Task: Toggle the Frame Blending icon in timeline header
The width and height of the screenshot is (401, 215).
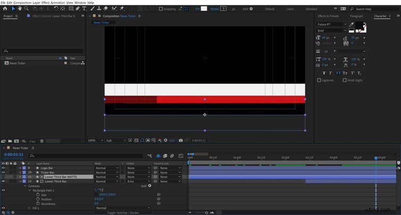Action: click(x=165, y=156)
